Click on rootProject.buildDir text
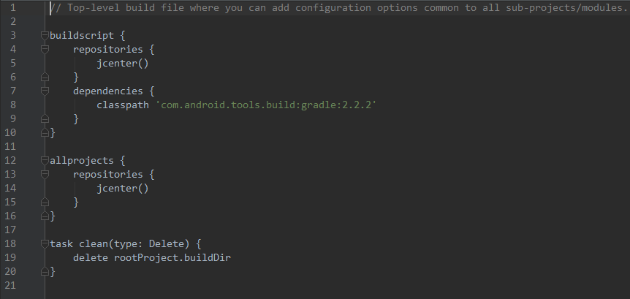The width and height of the screenshot is (630, 299). pyautogui.click(x=172, y=257)
